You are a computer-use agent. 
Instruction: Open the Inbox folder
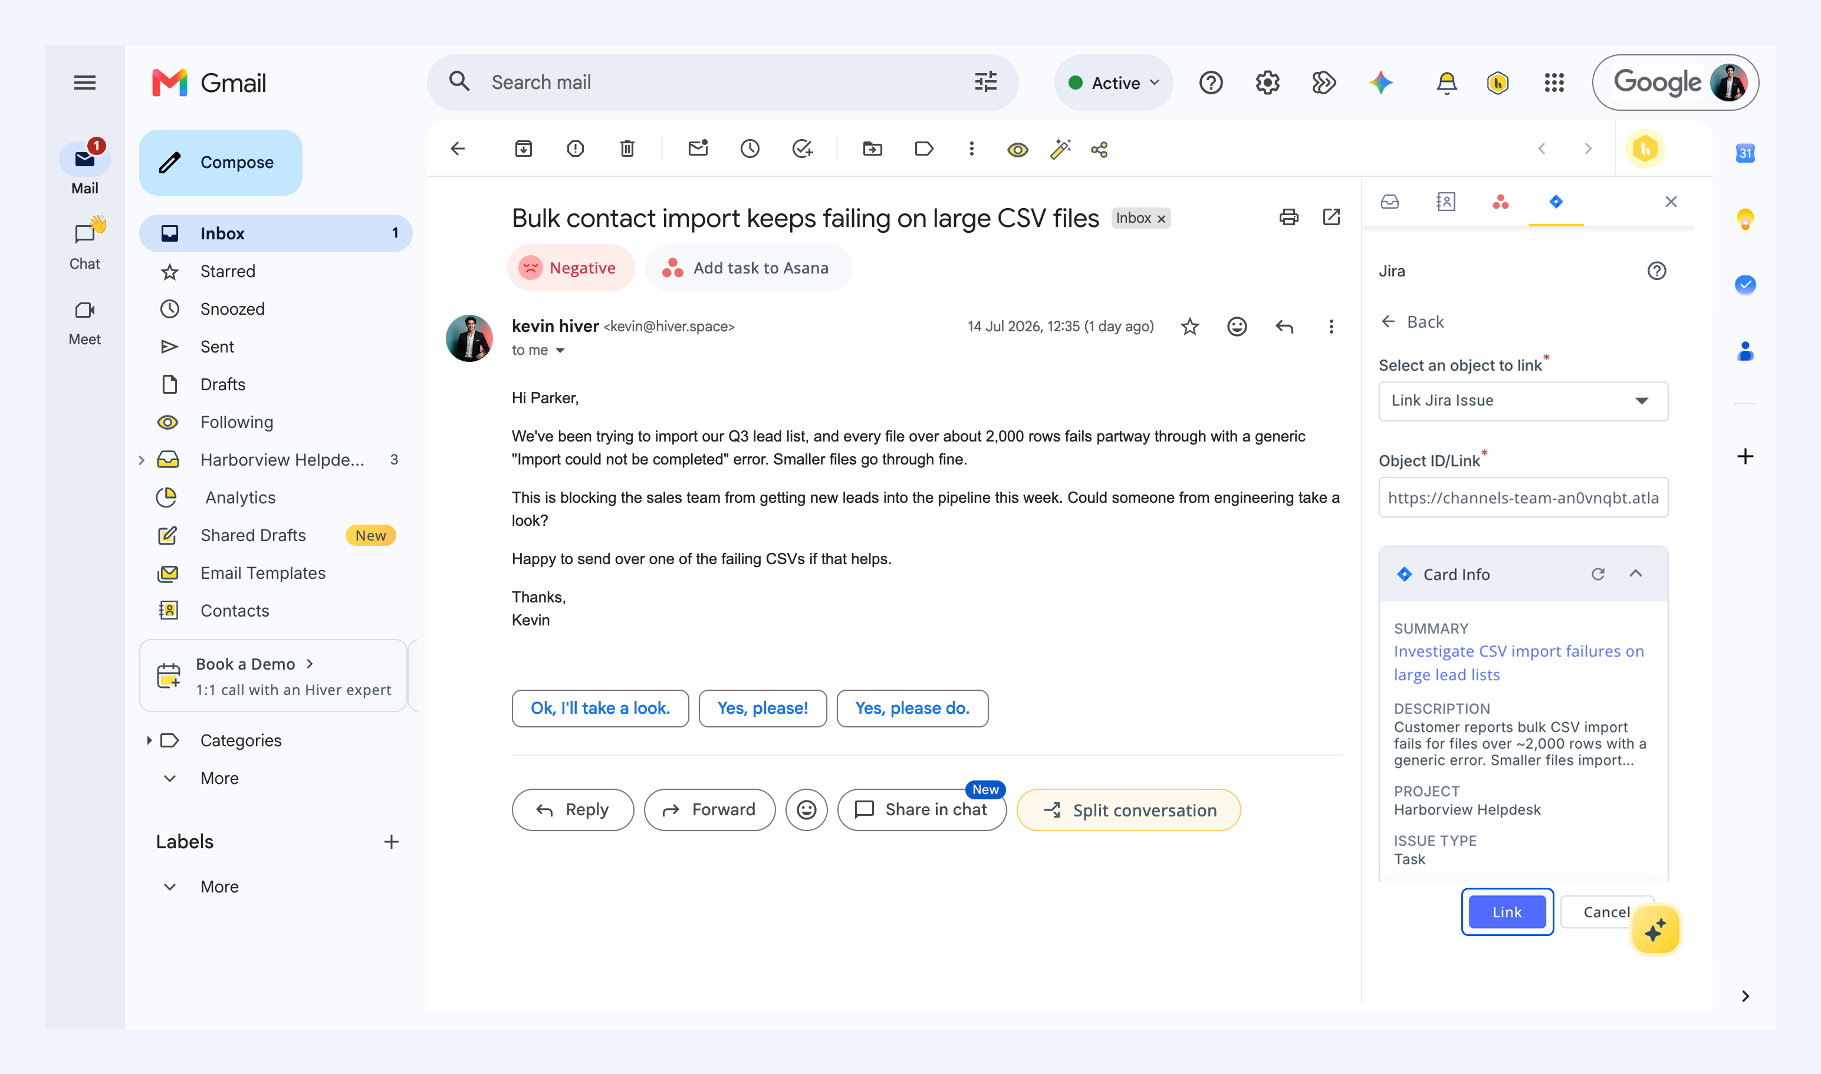276,233
